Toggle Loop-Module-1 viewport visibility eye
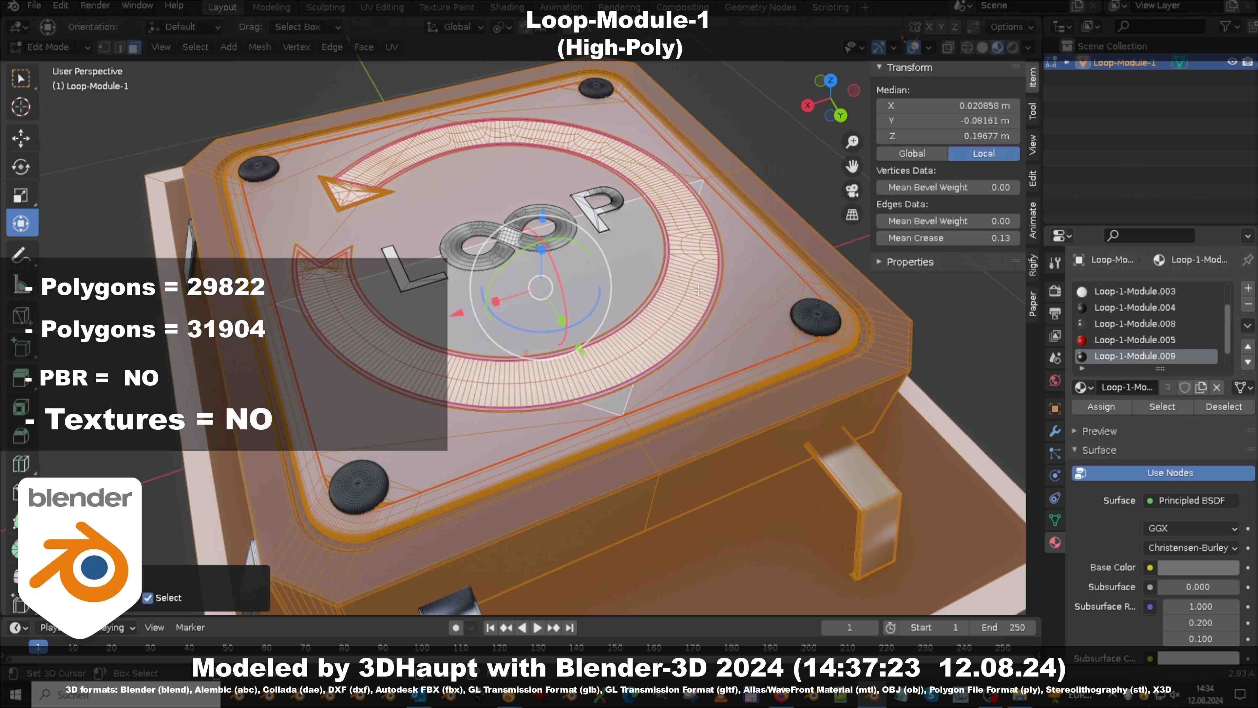 click(x=1232, y=62)
